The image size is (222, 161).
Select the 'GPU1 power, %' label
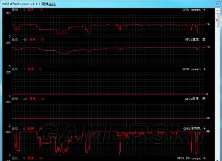click(x=194, y=10)
